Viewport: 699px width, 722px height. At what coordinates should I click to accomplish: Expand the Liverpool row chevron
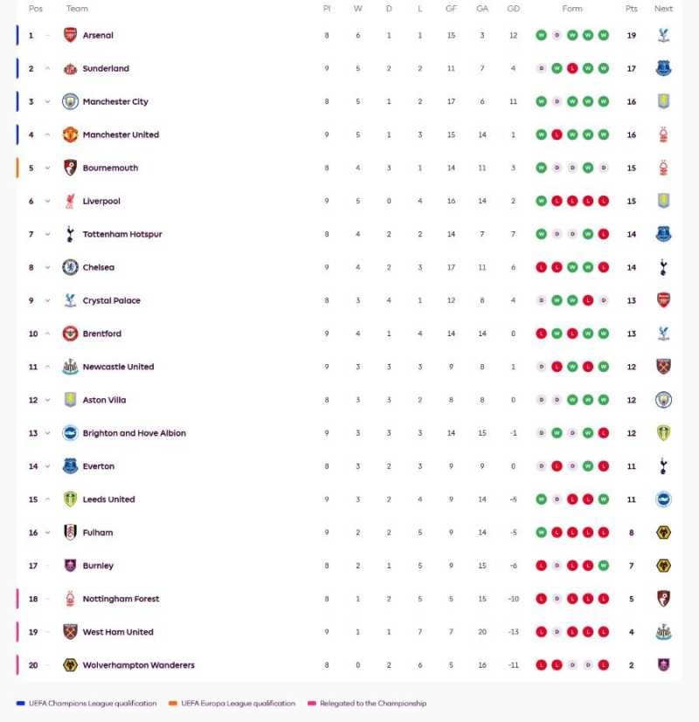pos(47,201)
